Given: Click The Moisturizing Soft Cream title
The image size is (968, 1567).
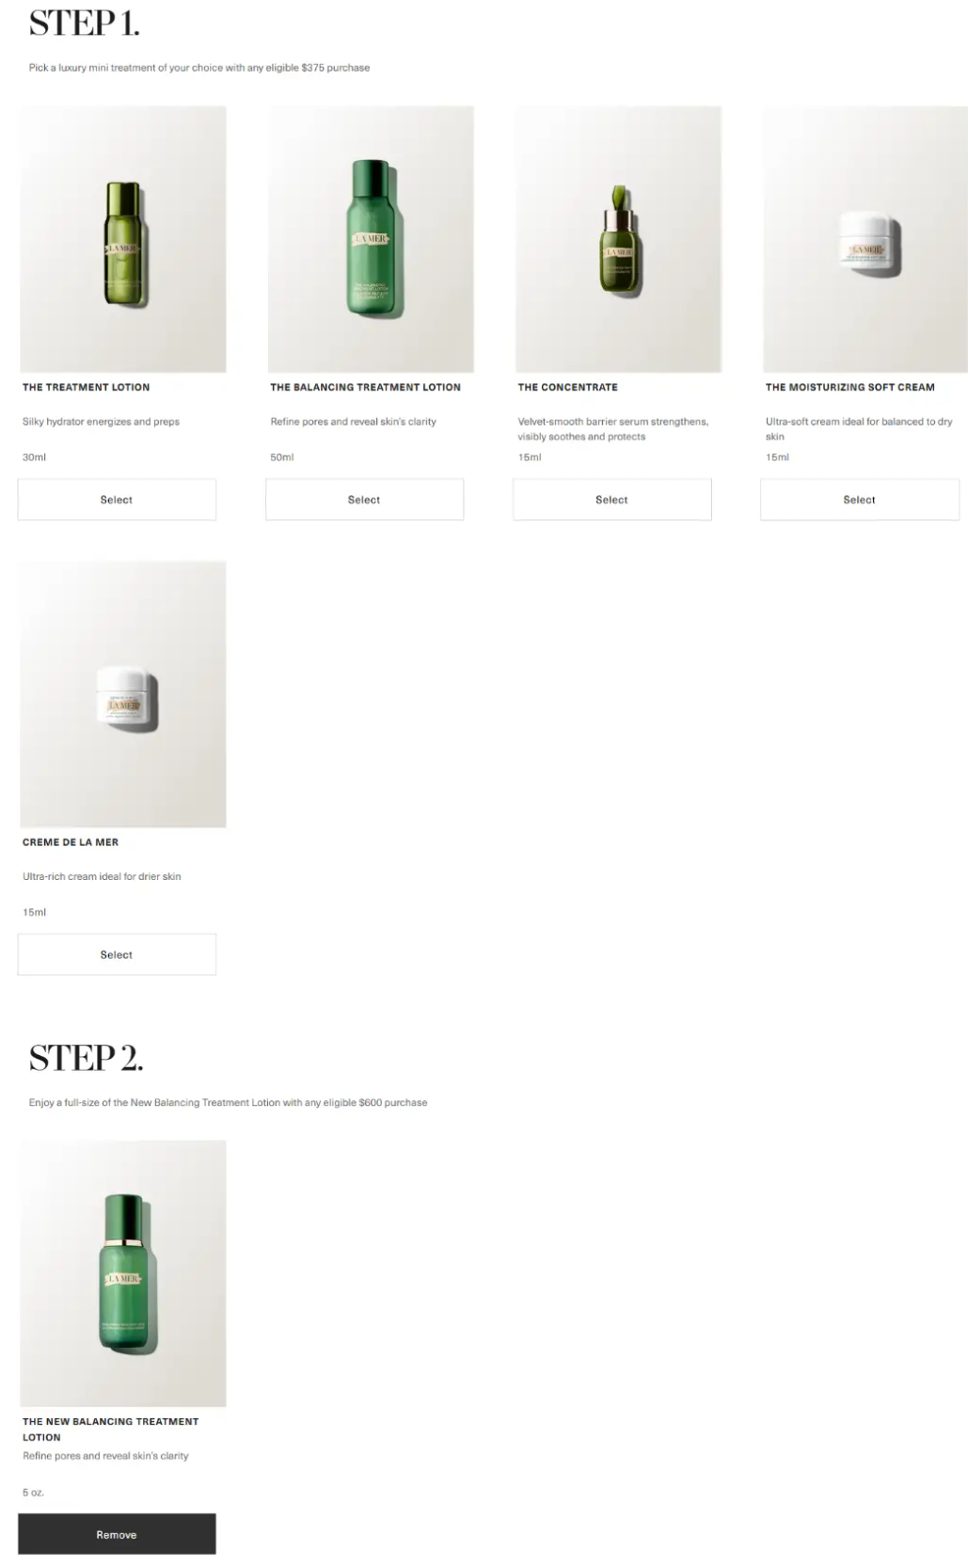Looking at the screenshot, I should click(850, 387).
